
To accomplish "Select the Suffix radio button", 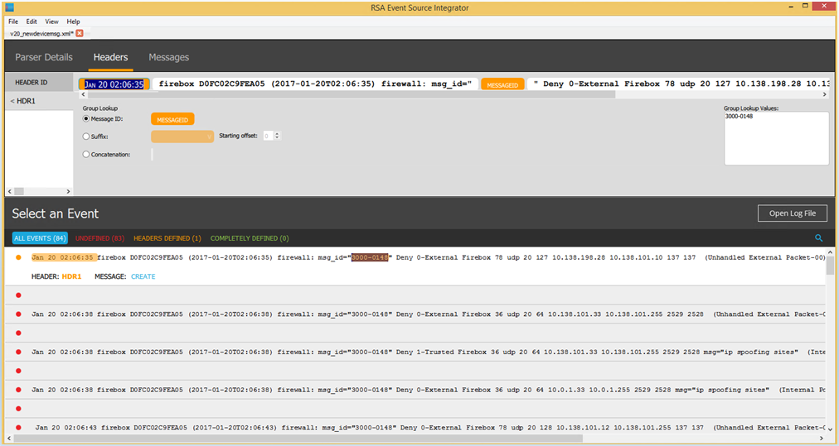I will (x=85, y=137).
